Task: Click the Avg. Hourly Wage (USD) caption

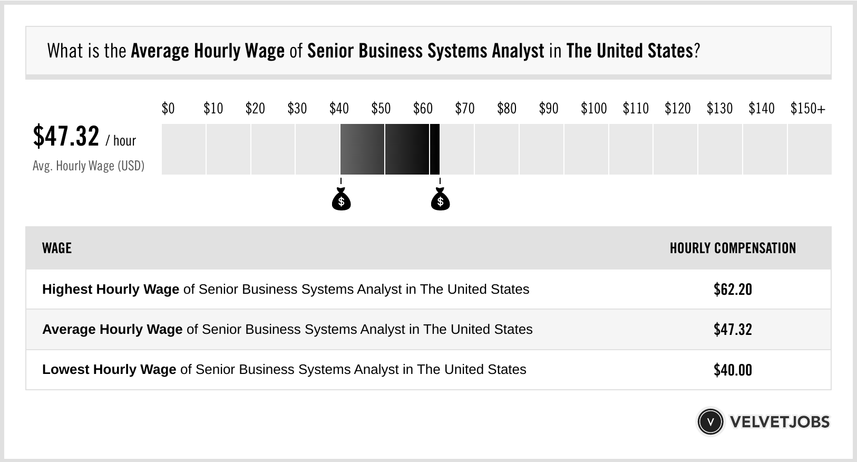Action: 89,166
